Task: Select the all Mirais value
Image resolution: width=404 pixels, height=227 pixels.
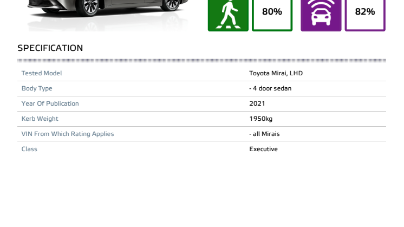Action: point(264,134)
